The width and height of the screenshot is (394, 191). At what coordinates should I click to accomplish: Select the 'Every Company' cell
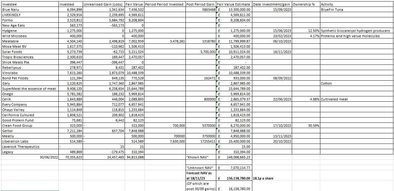[x=30, y=104]
